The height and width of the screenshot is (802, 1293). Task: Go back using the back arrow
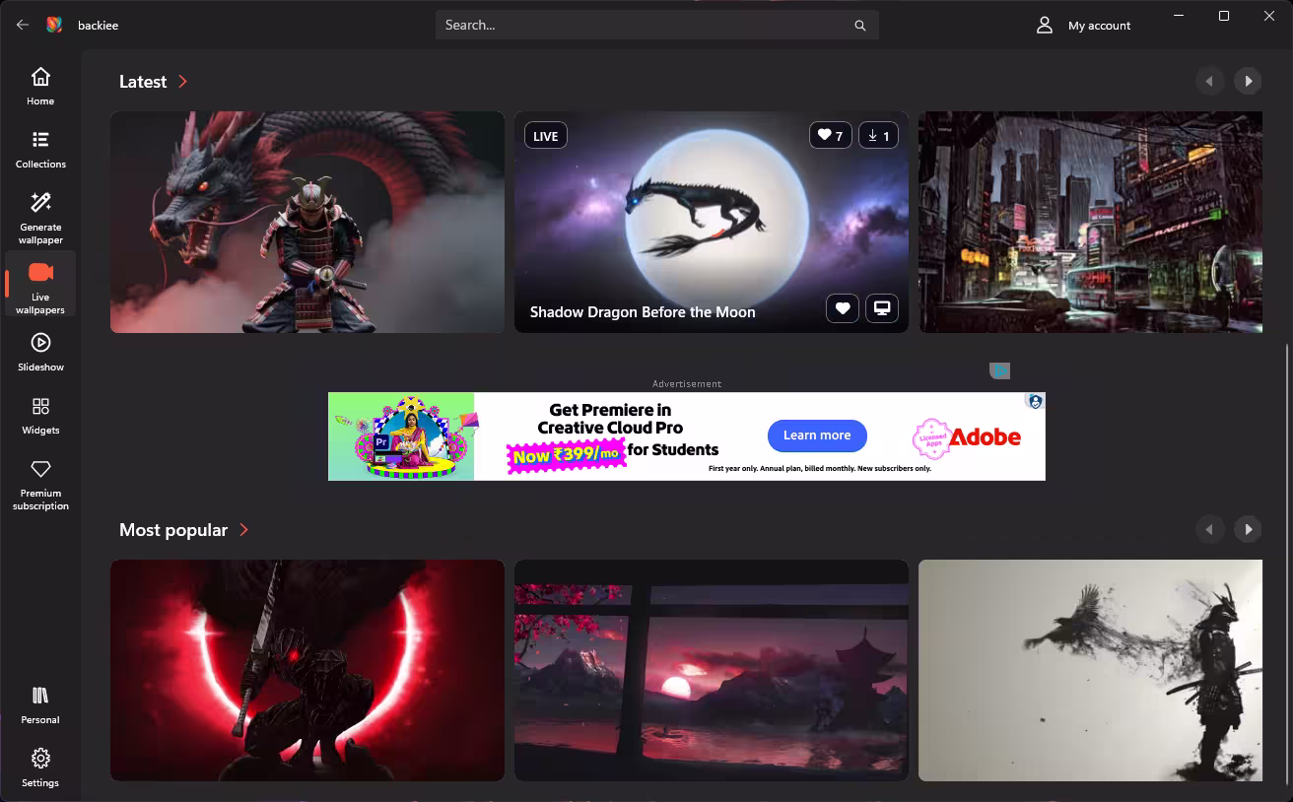(x=23, y=25)
